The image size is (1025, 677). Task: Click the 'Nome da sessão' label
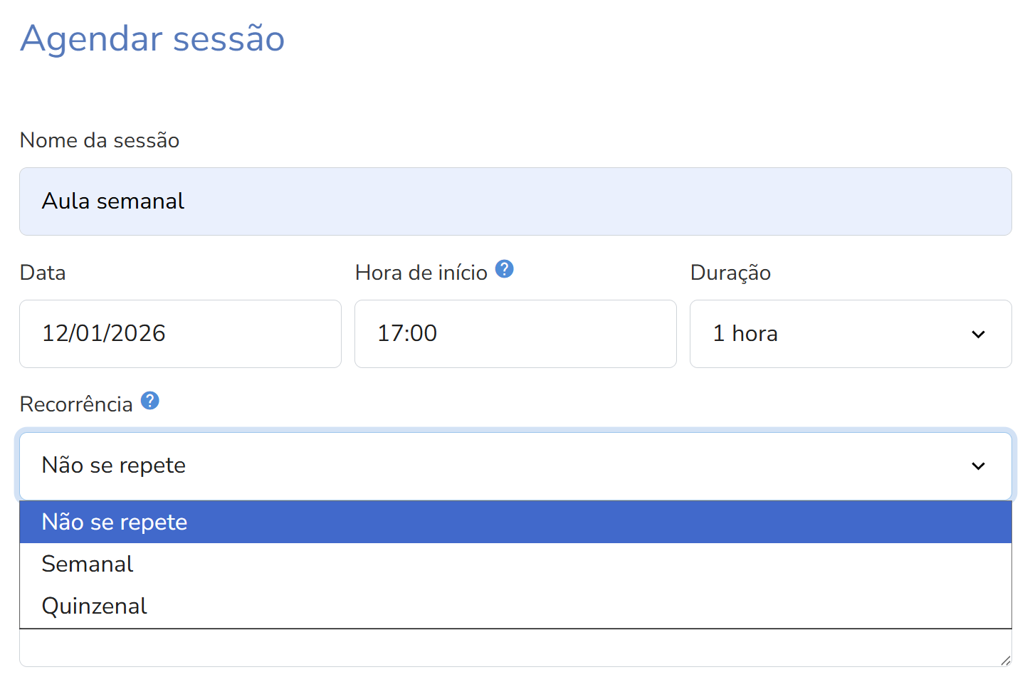100,140
